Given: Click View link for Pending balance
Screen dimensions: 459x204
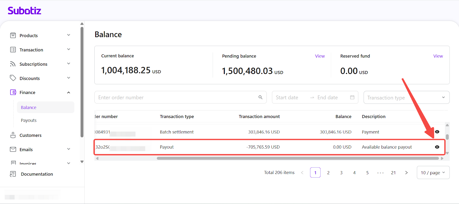Looking at the screenshot, I should tap(320, 56).
